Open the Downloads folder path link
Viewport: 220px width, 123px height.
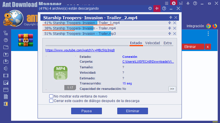click(148, 61)
